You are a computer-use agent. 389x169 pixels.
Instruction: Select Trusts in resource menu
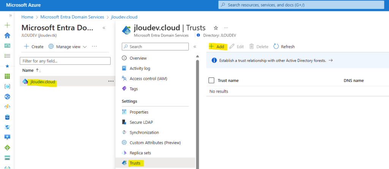click(x=155, y=163)
